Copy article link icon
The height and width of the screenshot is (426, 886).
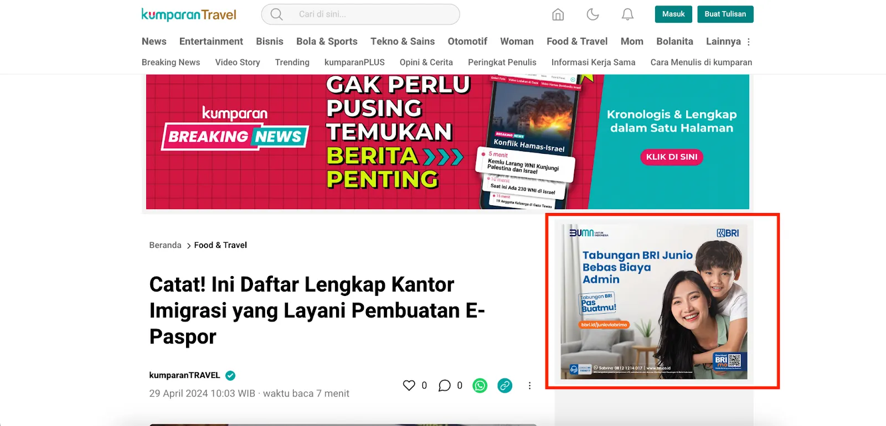click(x=505, y=386)
